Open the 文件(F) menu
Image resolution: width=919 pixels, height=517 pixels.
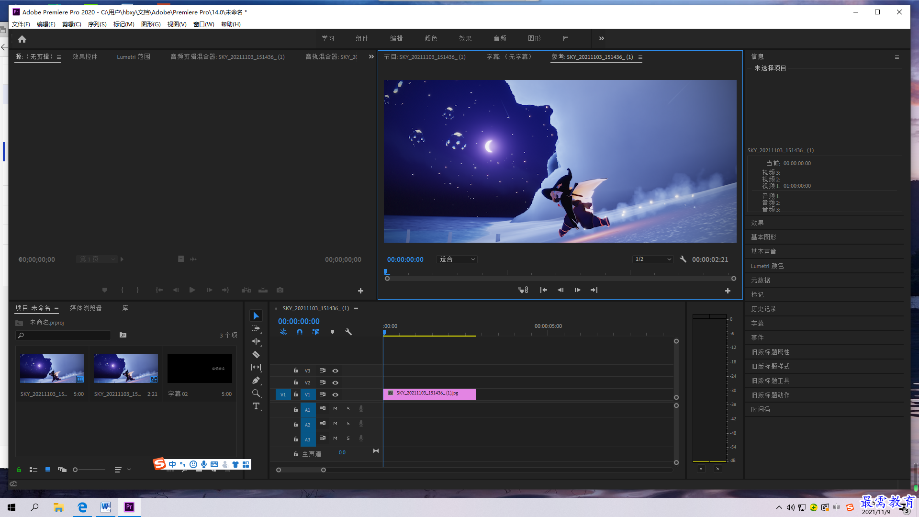[x=21, y=24]
